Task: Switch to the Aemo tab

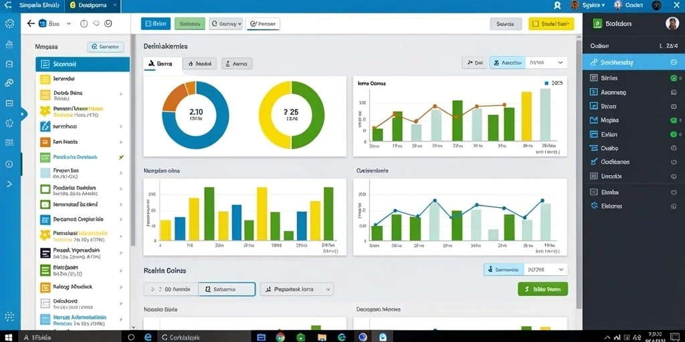Action: pyautogui.click(x=237, y=63)
